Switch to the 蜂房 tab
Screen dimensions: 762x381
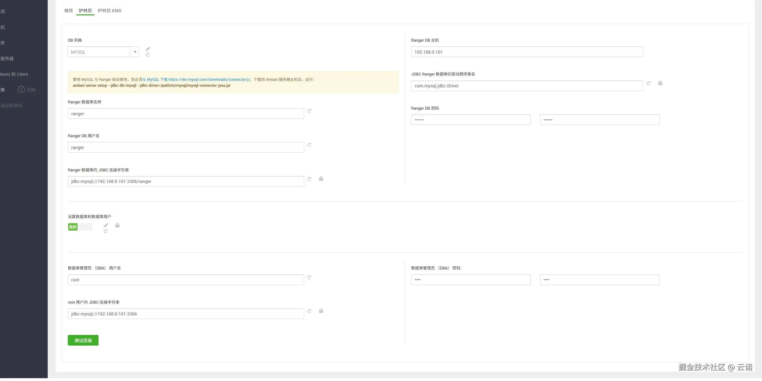[x=68, y=11]
